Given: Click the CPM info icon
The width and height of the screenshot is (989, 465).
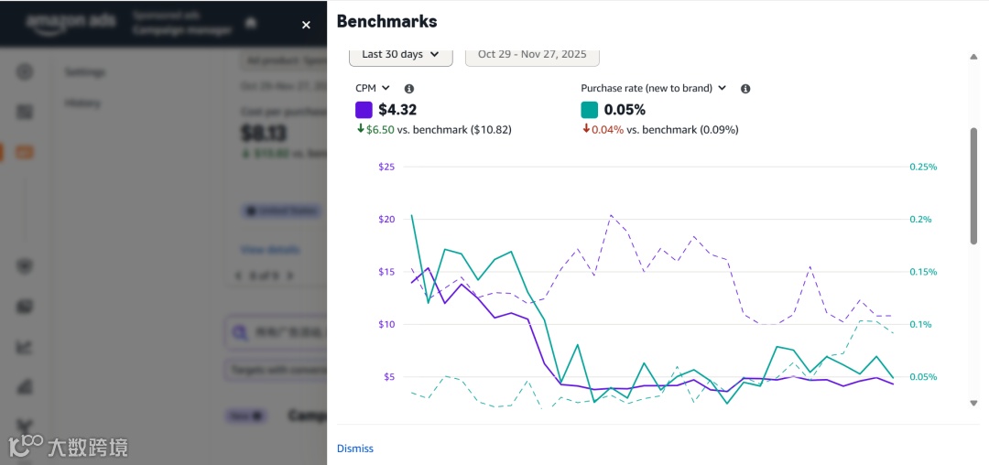Looking at the screenshot, I should 408,89.
